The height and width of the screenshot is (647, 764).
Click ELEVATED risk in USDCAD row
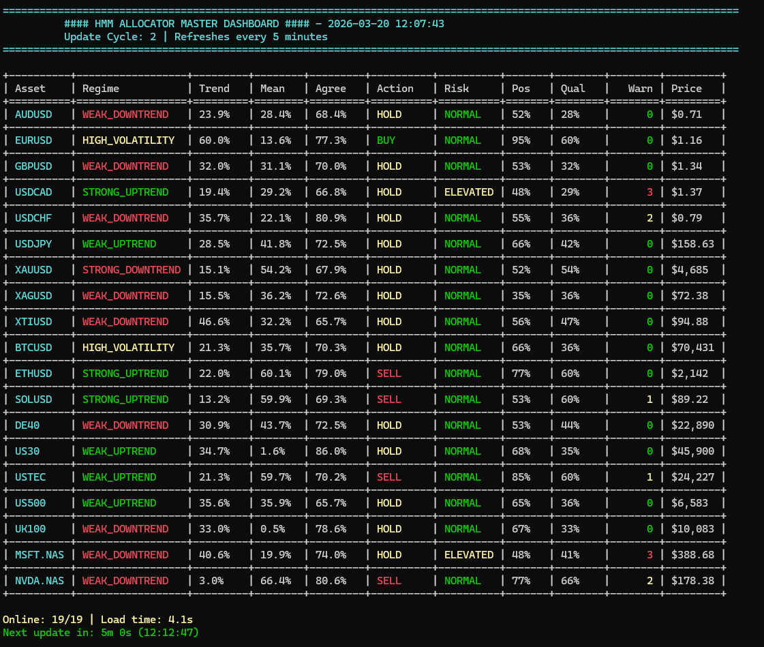pos(469,192)
